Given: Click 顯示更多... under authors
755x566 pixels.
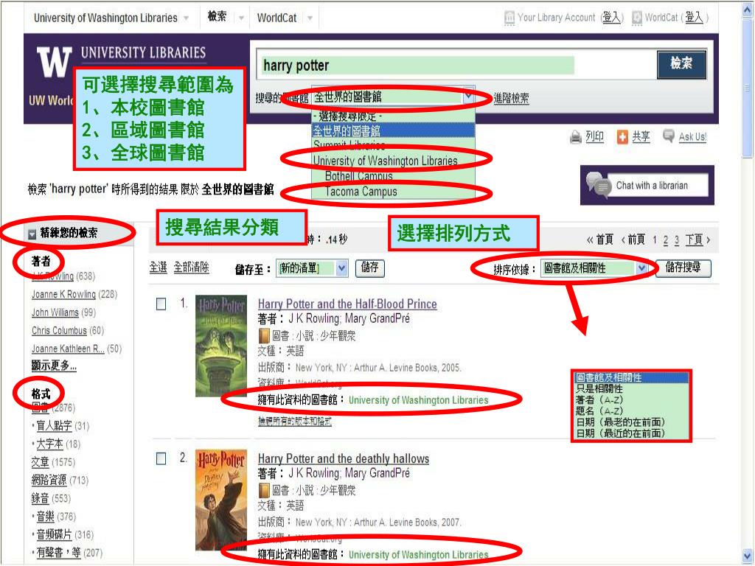Looking at the screenshot, I should [x=54, y=366].
